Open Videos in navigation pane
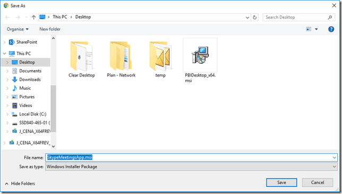 tap(25, 106)
